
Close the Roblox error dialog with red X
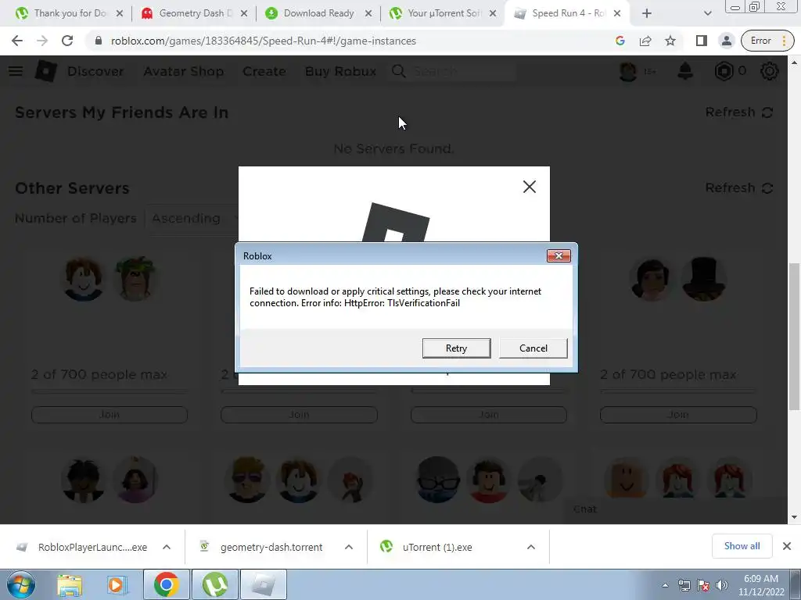coord(559,255)
